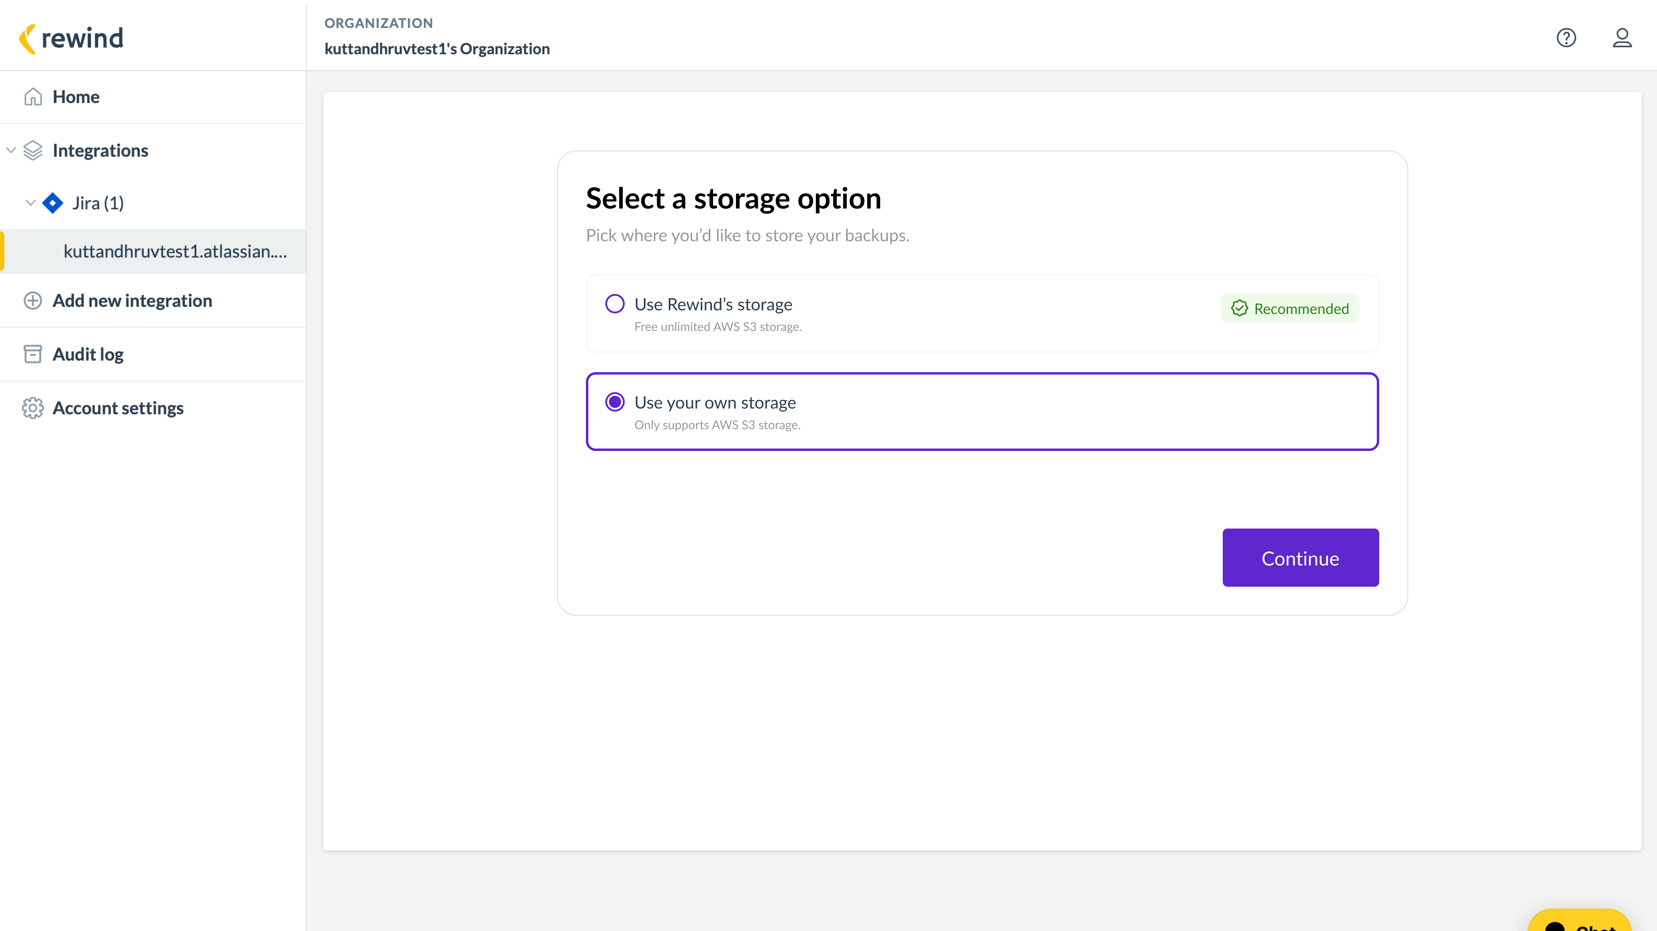Screen dimensions: 1657x931
Task: Collapse the Integrations section
Action: click(10, 150)
